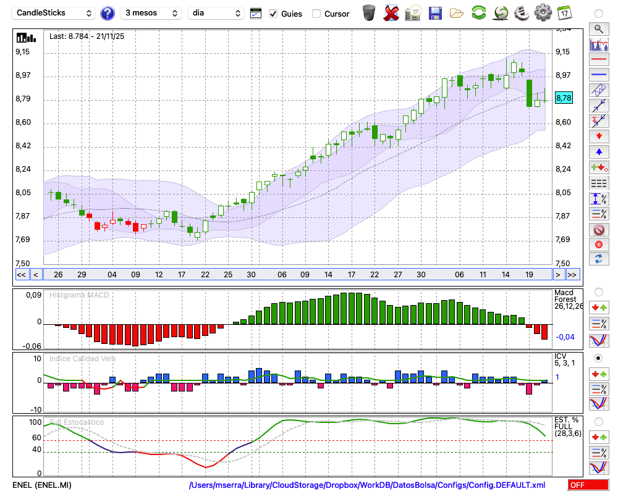Click the percent levels icon for the ICV panel
Screen dimensions: 618x494
click(599, 389)
